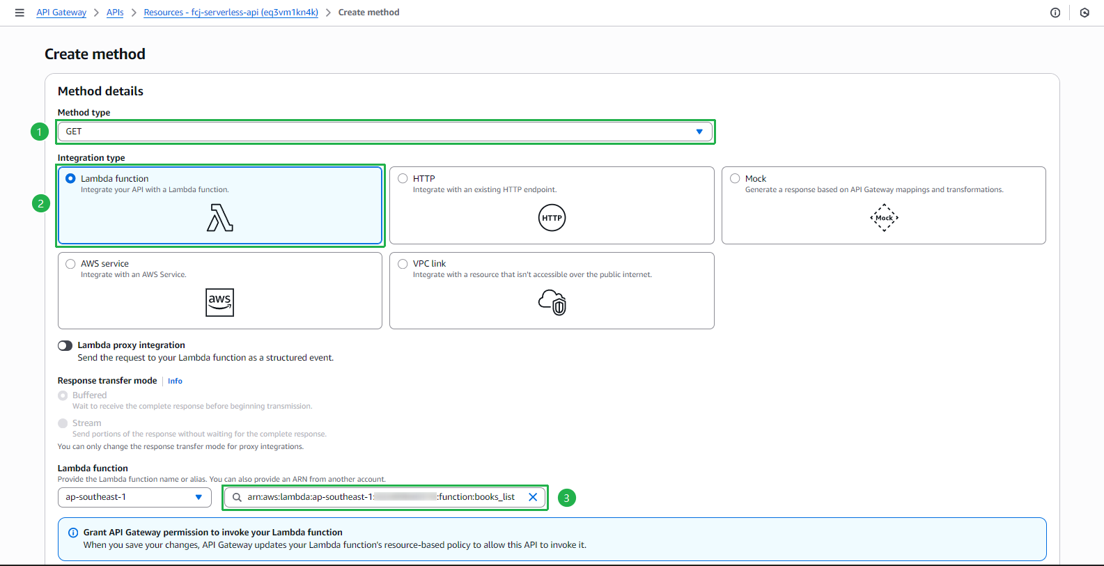Click the 'Integration type' label
This screenshot has height=566, width=1104.
[x=91, y=158]
